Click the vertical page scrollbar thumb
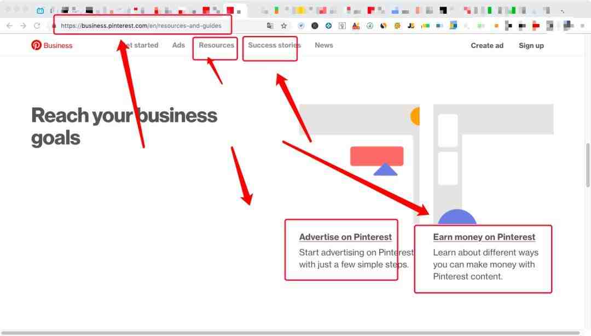Screen dimensions: 591x336 pos(588,165)
